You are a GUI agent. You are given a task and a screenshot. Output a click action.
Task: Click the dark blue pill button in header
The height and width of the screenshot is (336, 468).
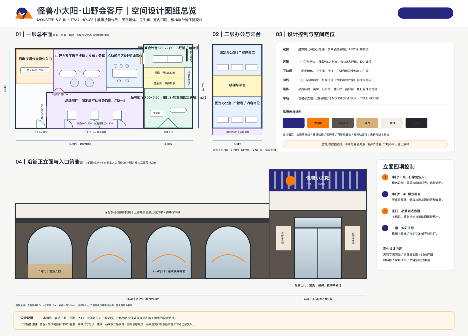coord(425,13)
